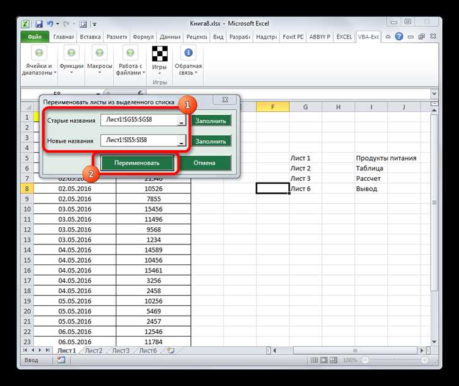Select sheet tab Лист2
459x386 pixels.
94,351
